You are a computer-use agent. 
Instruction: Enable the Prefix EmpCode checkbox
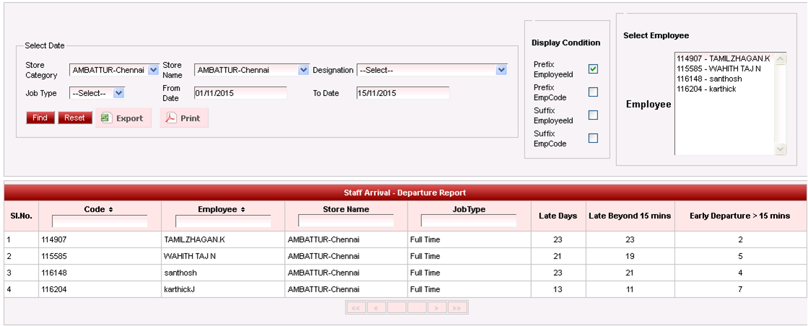point(593,92)
